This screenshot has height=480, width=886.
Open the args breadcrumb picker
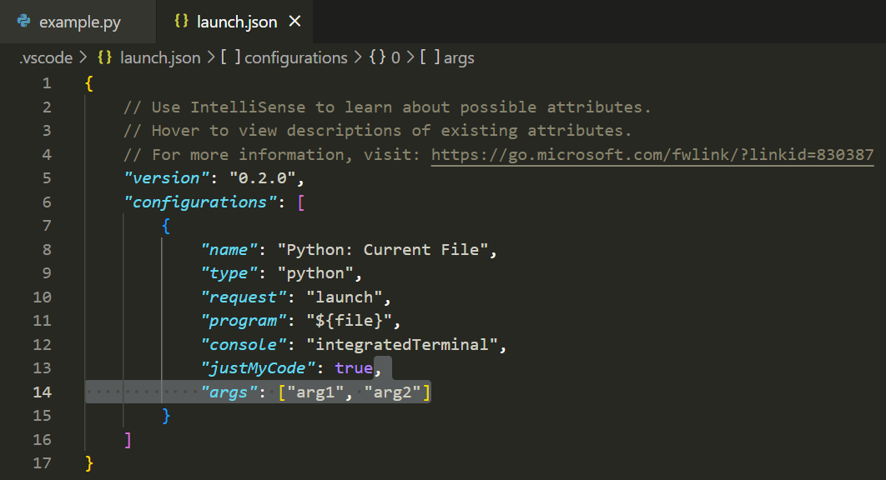(x=460, y=57)
